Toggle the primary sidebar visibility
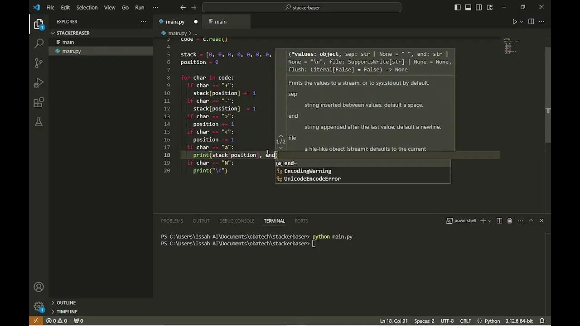This screenshot has width=580, height=326. point(458,7)
